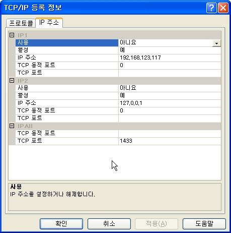
Task: Open the 사용 dropdown arrow under IP1
Action: (x=216, y=43)
